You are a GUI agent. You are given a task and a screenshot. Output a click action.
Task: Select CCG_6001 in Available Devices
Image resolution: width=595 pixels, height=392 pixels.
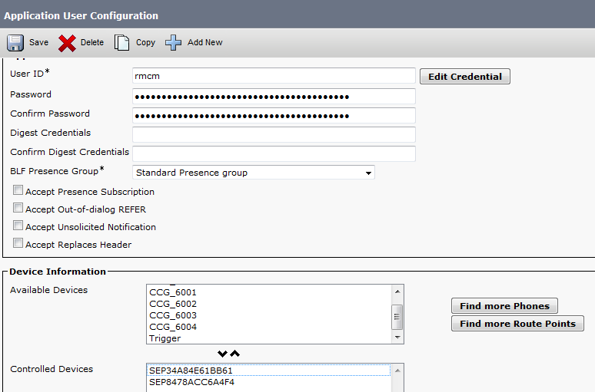(173, 292)
